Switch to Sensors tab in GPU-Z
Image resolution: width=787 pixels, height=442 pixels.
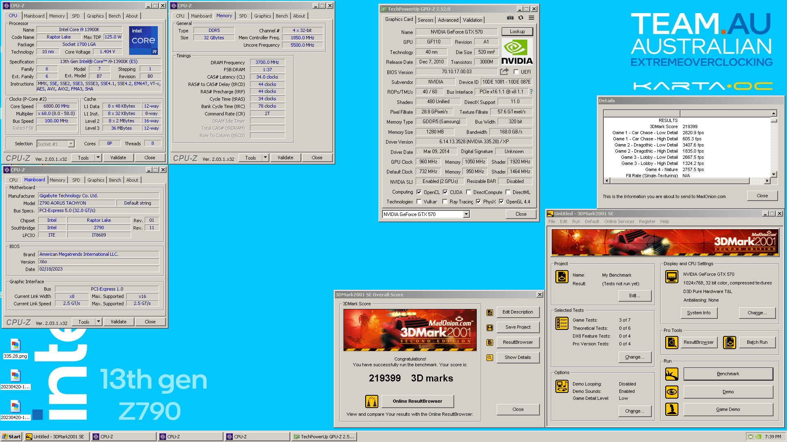pyautogui.click(x=425, y=20)
